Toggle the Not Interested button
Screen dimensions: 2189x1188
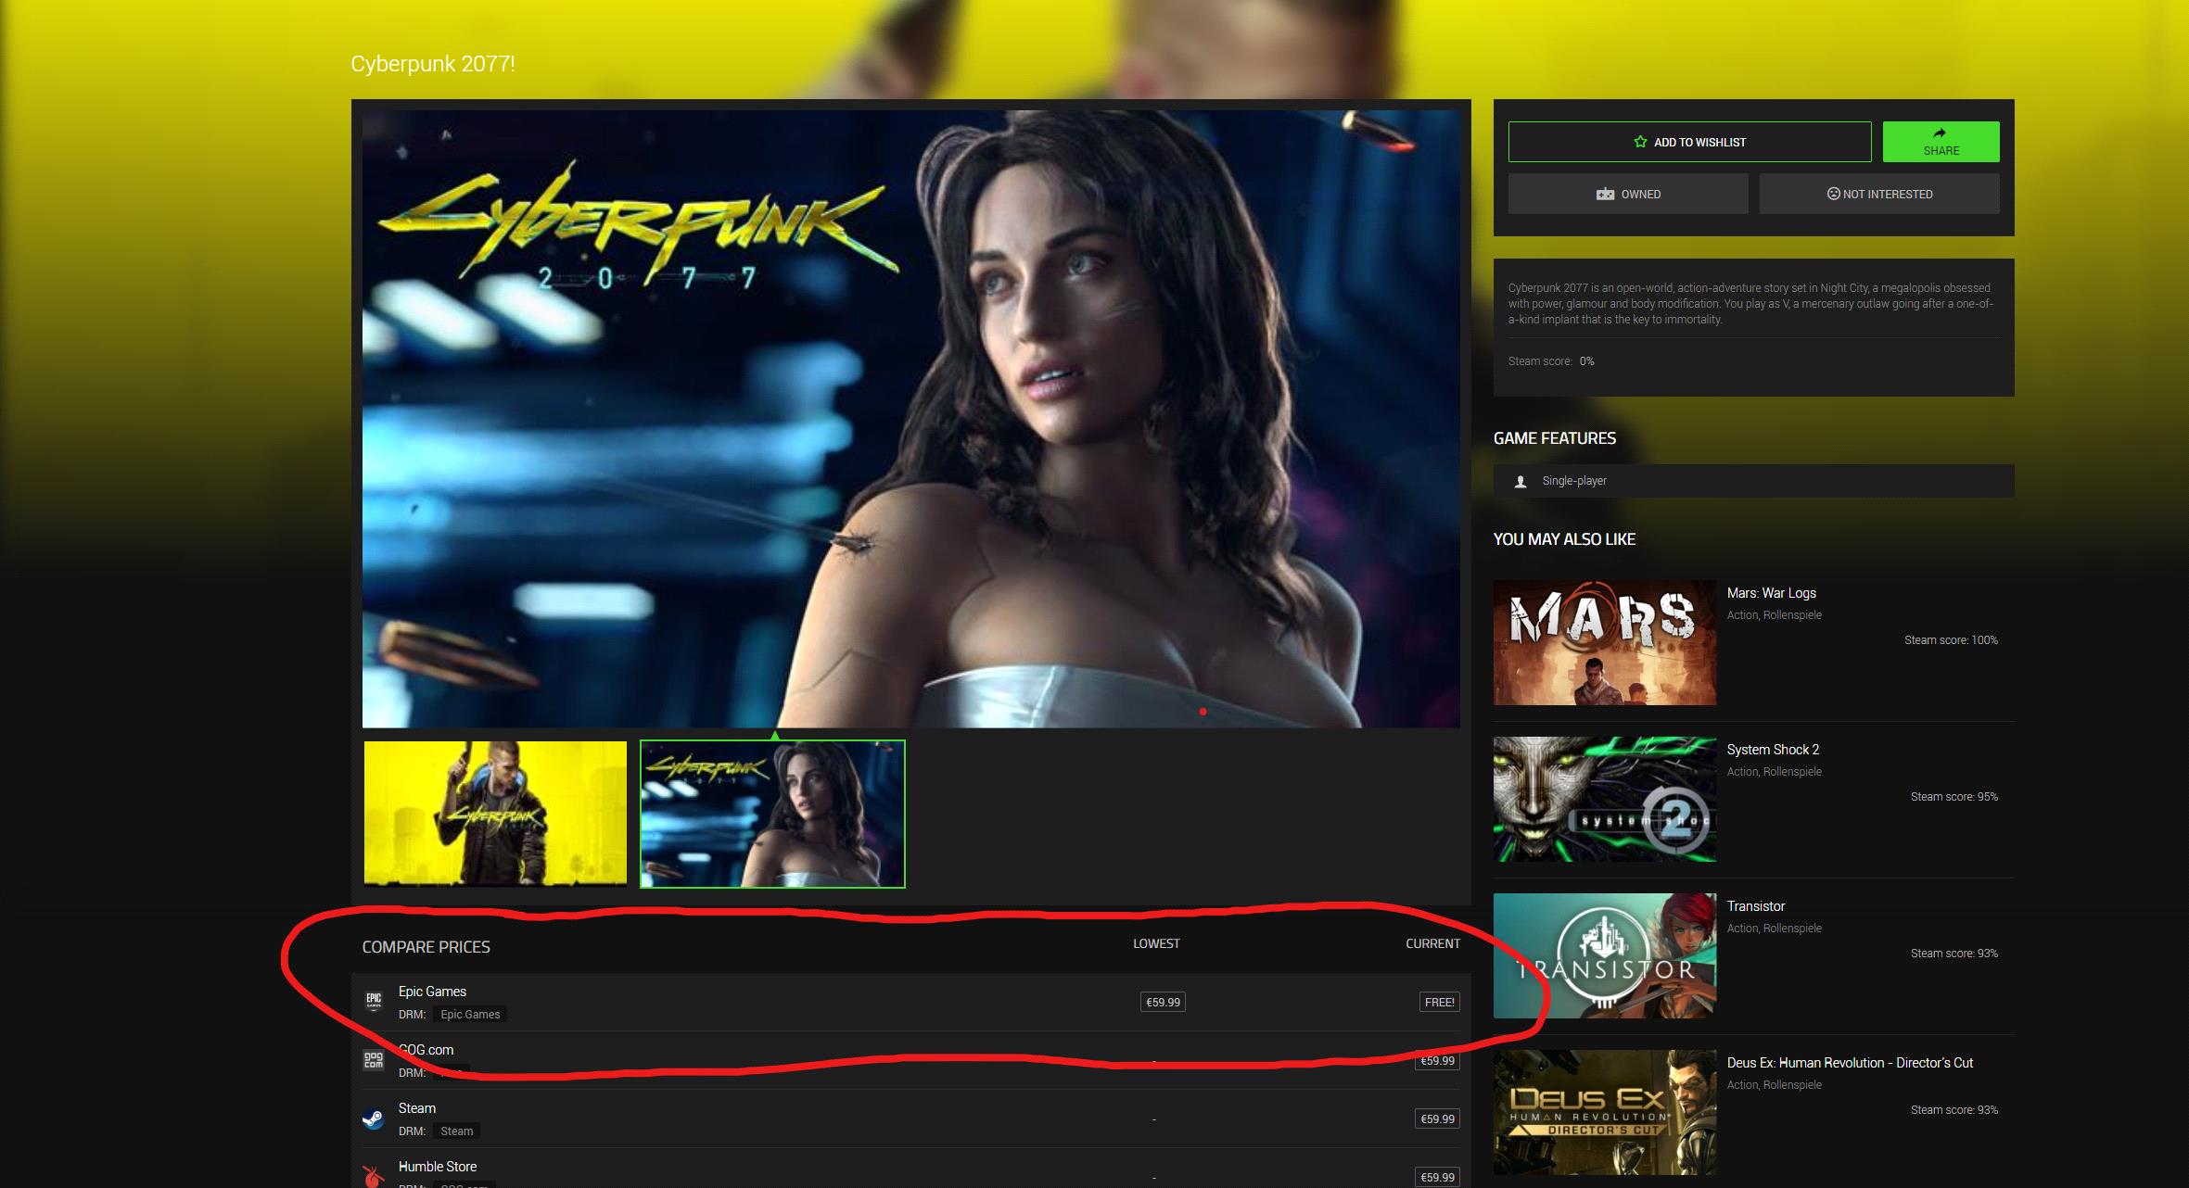tap(1879, 194)
